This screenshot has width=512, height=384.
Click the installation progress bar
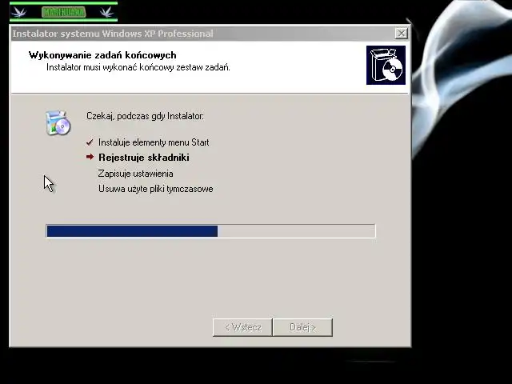click(x=211, y=231)
